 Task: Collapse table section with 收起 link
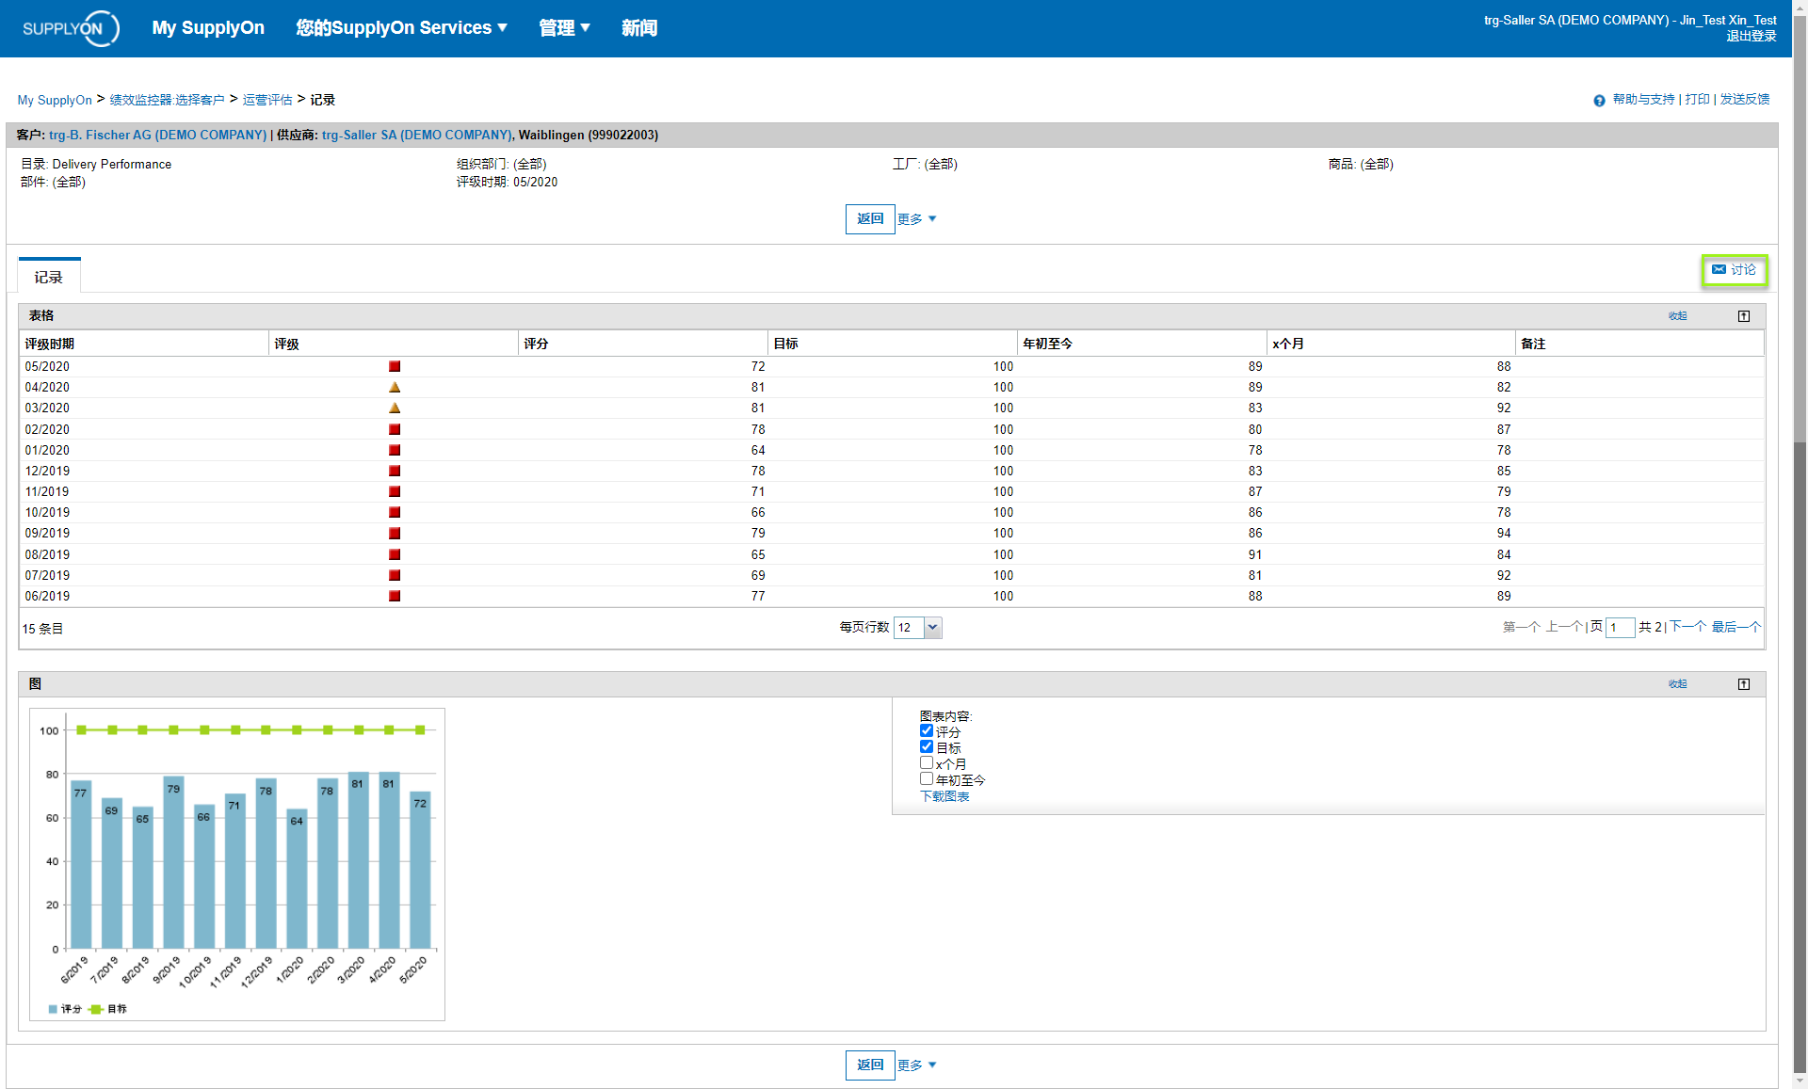click(1678, 316)
